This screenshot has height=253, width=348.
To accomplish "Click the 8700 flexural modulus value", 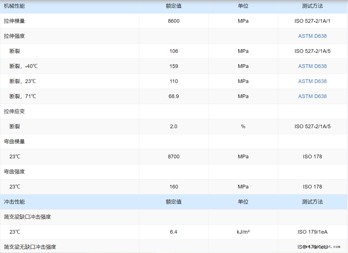I will (174, 157).
